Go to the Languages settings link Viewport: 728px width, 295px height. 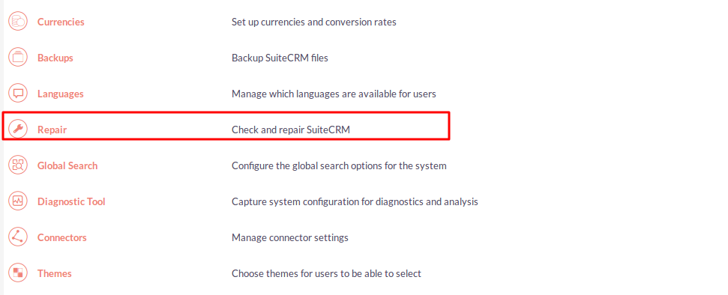coord(61,94)
